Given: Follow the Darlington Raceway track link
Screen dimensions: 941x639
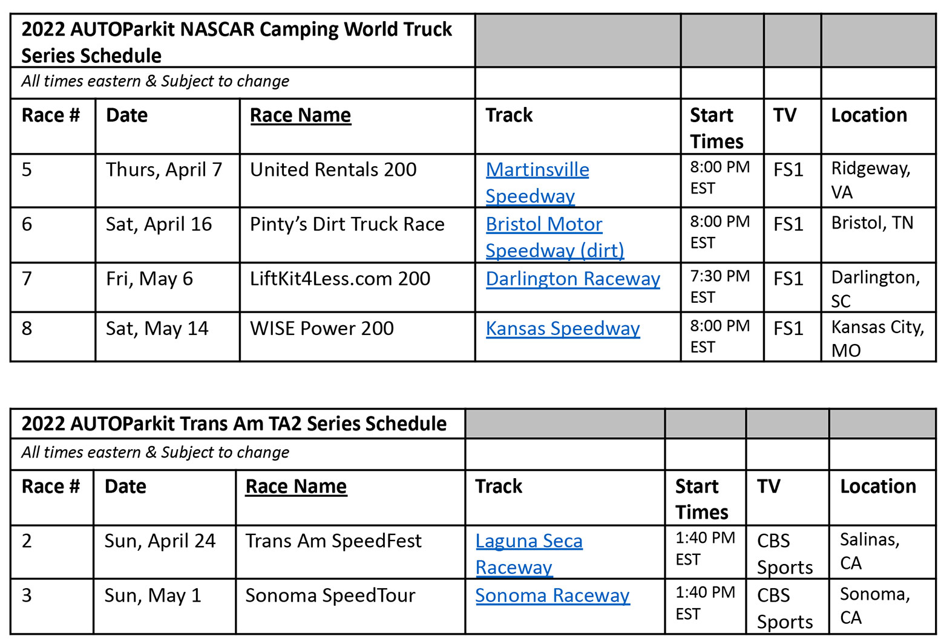Looking at the screenshot, I should (x=572, y=279).
